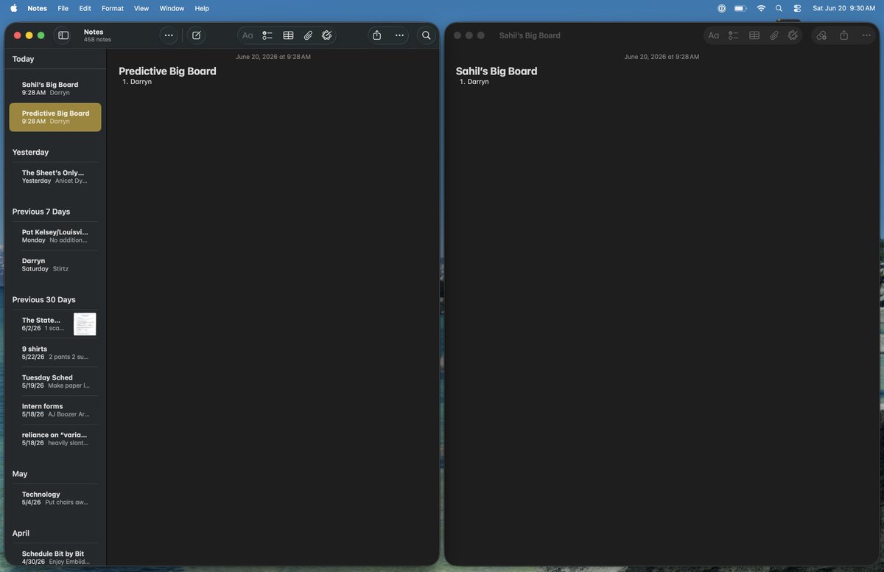Viewport: 884px width, 572px height.
Task: Open the 9 shirts note
Action: coord(55,353)
